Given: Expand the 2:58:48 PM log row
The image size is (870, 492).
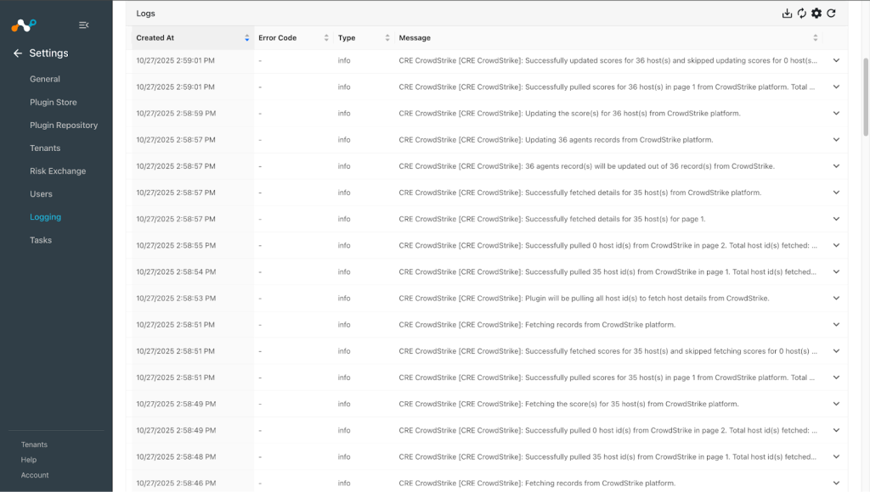Looking at the screenshot, I should pos(836,456).
